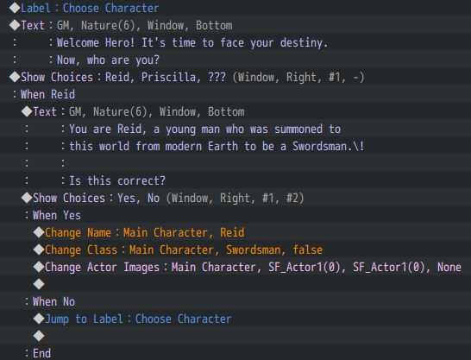Click the diamond before Show Choices: Reid

(x=15, y=77)
